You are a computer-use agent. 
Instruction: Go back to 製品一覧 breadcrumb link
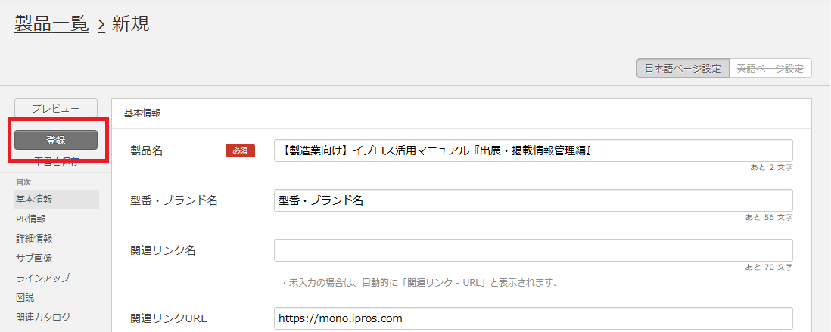point(51,24)
